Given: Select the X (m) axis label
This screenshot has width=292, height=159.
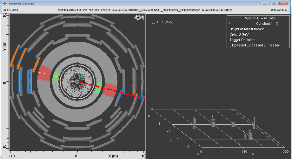Looking at the screenshot, I should click(x=113, y=156).
